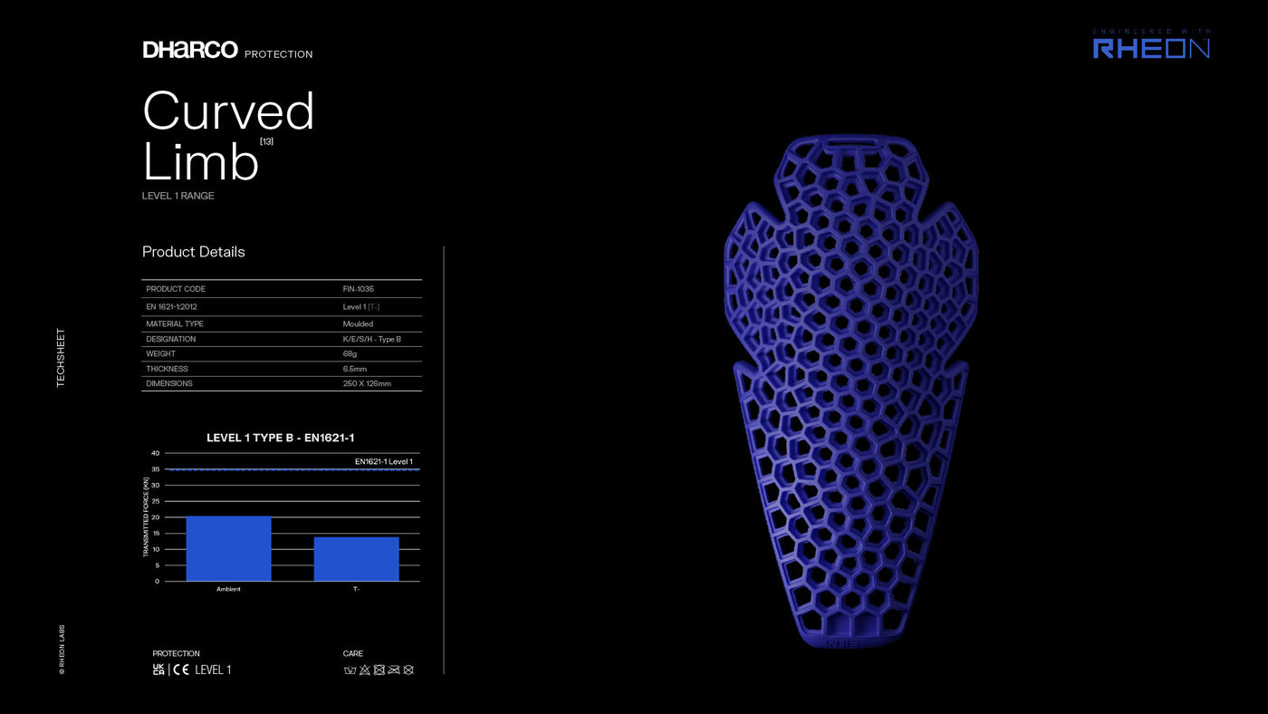Image resolution: width=1268 pixels, height=714 pixels.
Task: Click the Product Details heading
Action: (193, 252)
